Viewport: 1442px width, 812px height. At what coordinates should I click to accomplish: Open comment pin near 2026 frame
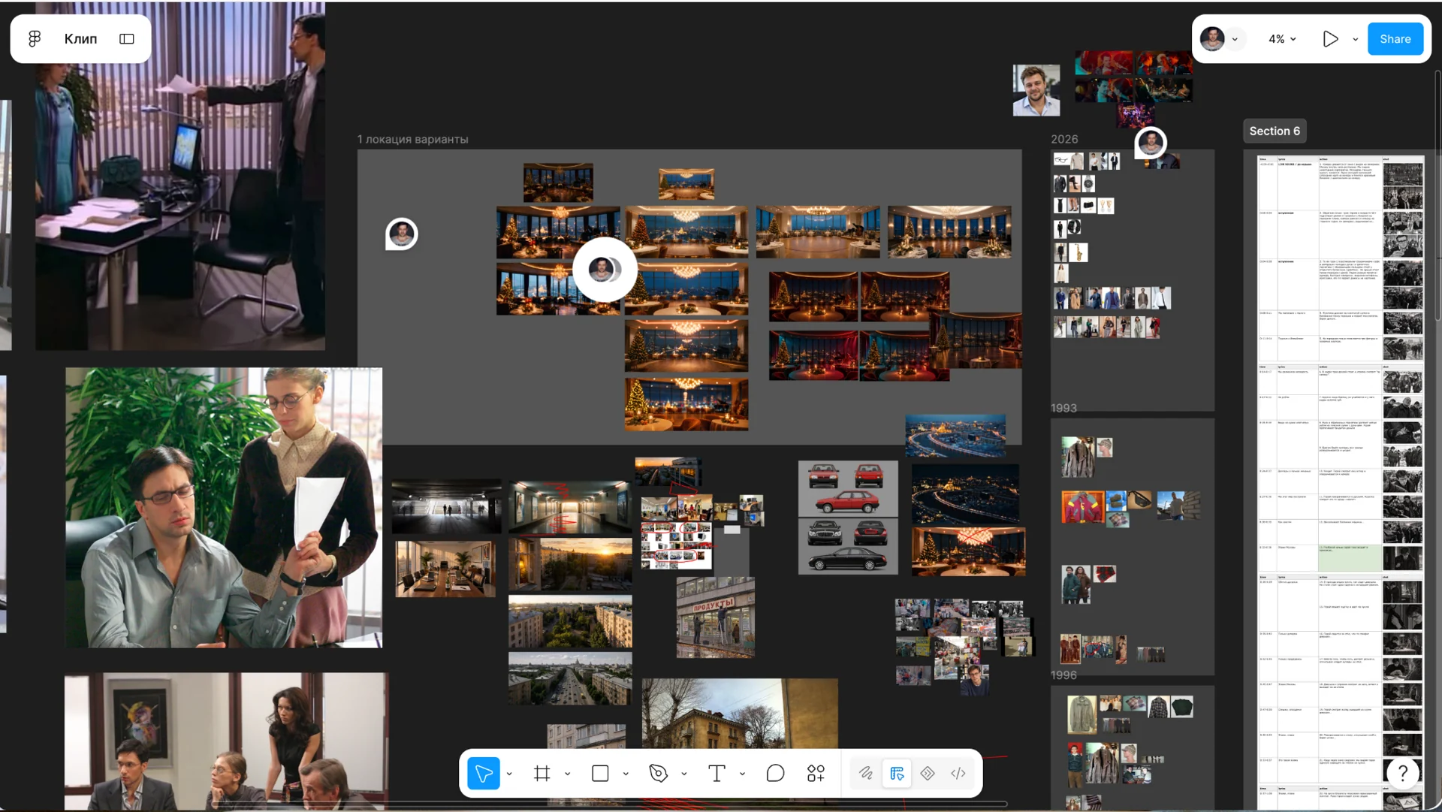click(x=1151, y=142)
